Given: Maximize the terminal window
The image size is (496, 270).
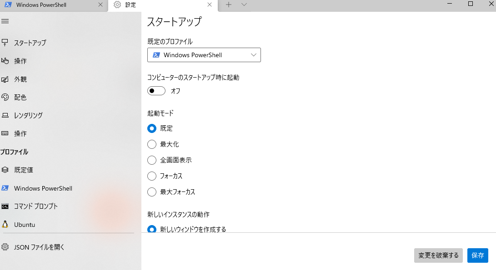Looking at the screenshot, I should coord(471,4).
